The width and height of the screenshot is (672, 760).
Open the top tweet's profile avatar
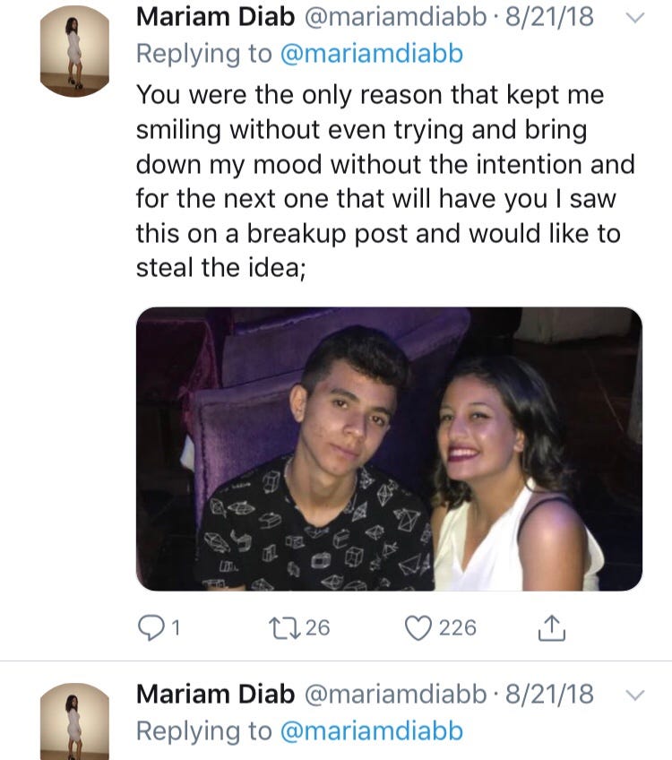(74, 51)
